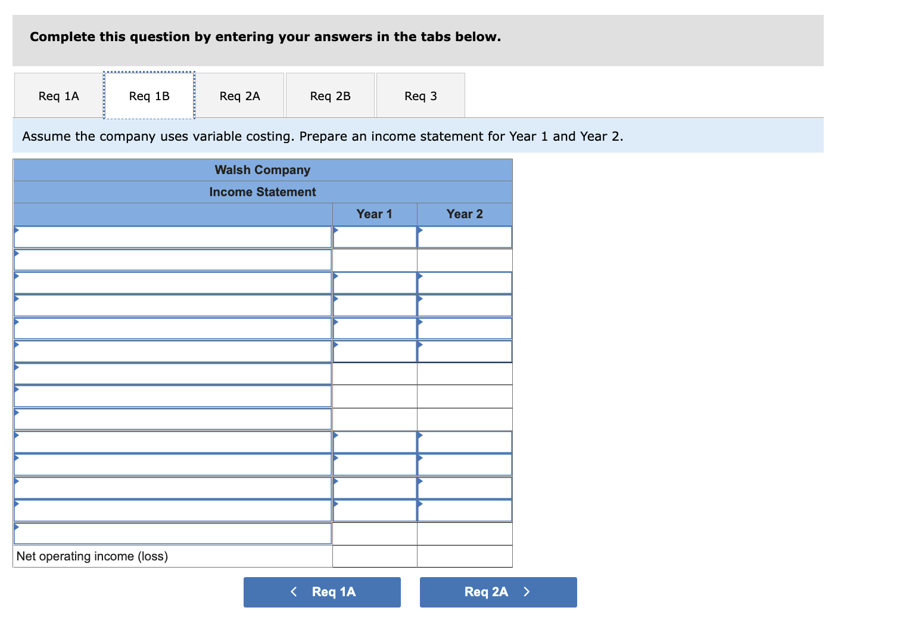
Task: Select the currently active Req 1B tab
Action: tap(149, 95)
